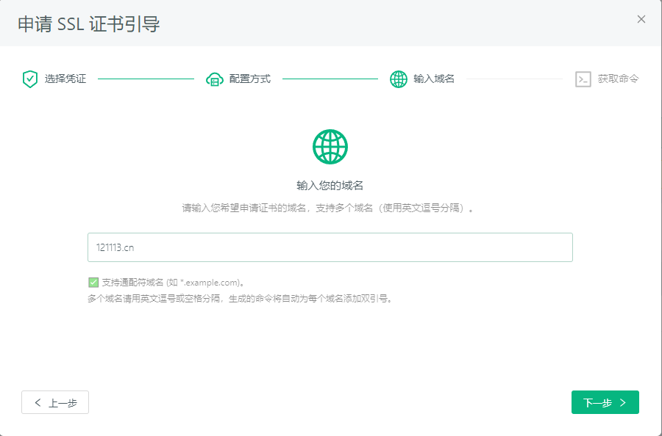
Task: Select the 选择凭证 step label
Action: tap(65, 79)
